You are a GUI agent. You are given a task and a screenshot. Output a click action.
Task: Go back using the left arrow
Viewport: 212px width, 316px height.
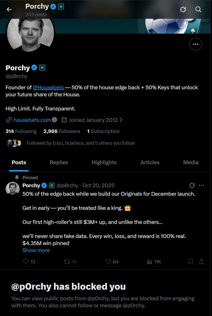(9, 9)
